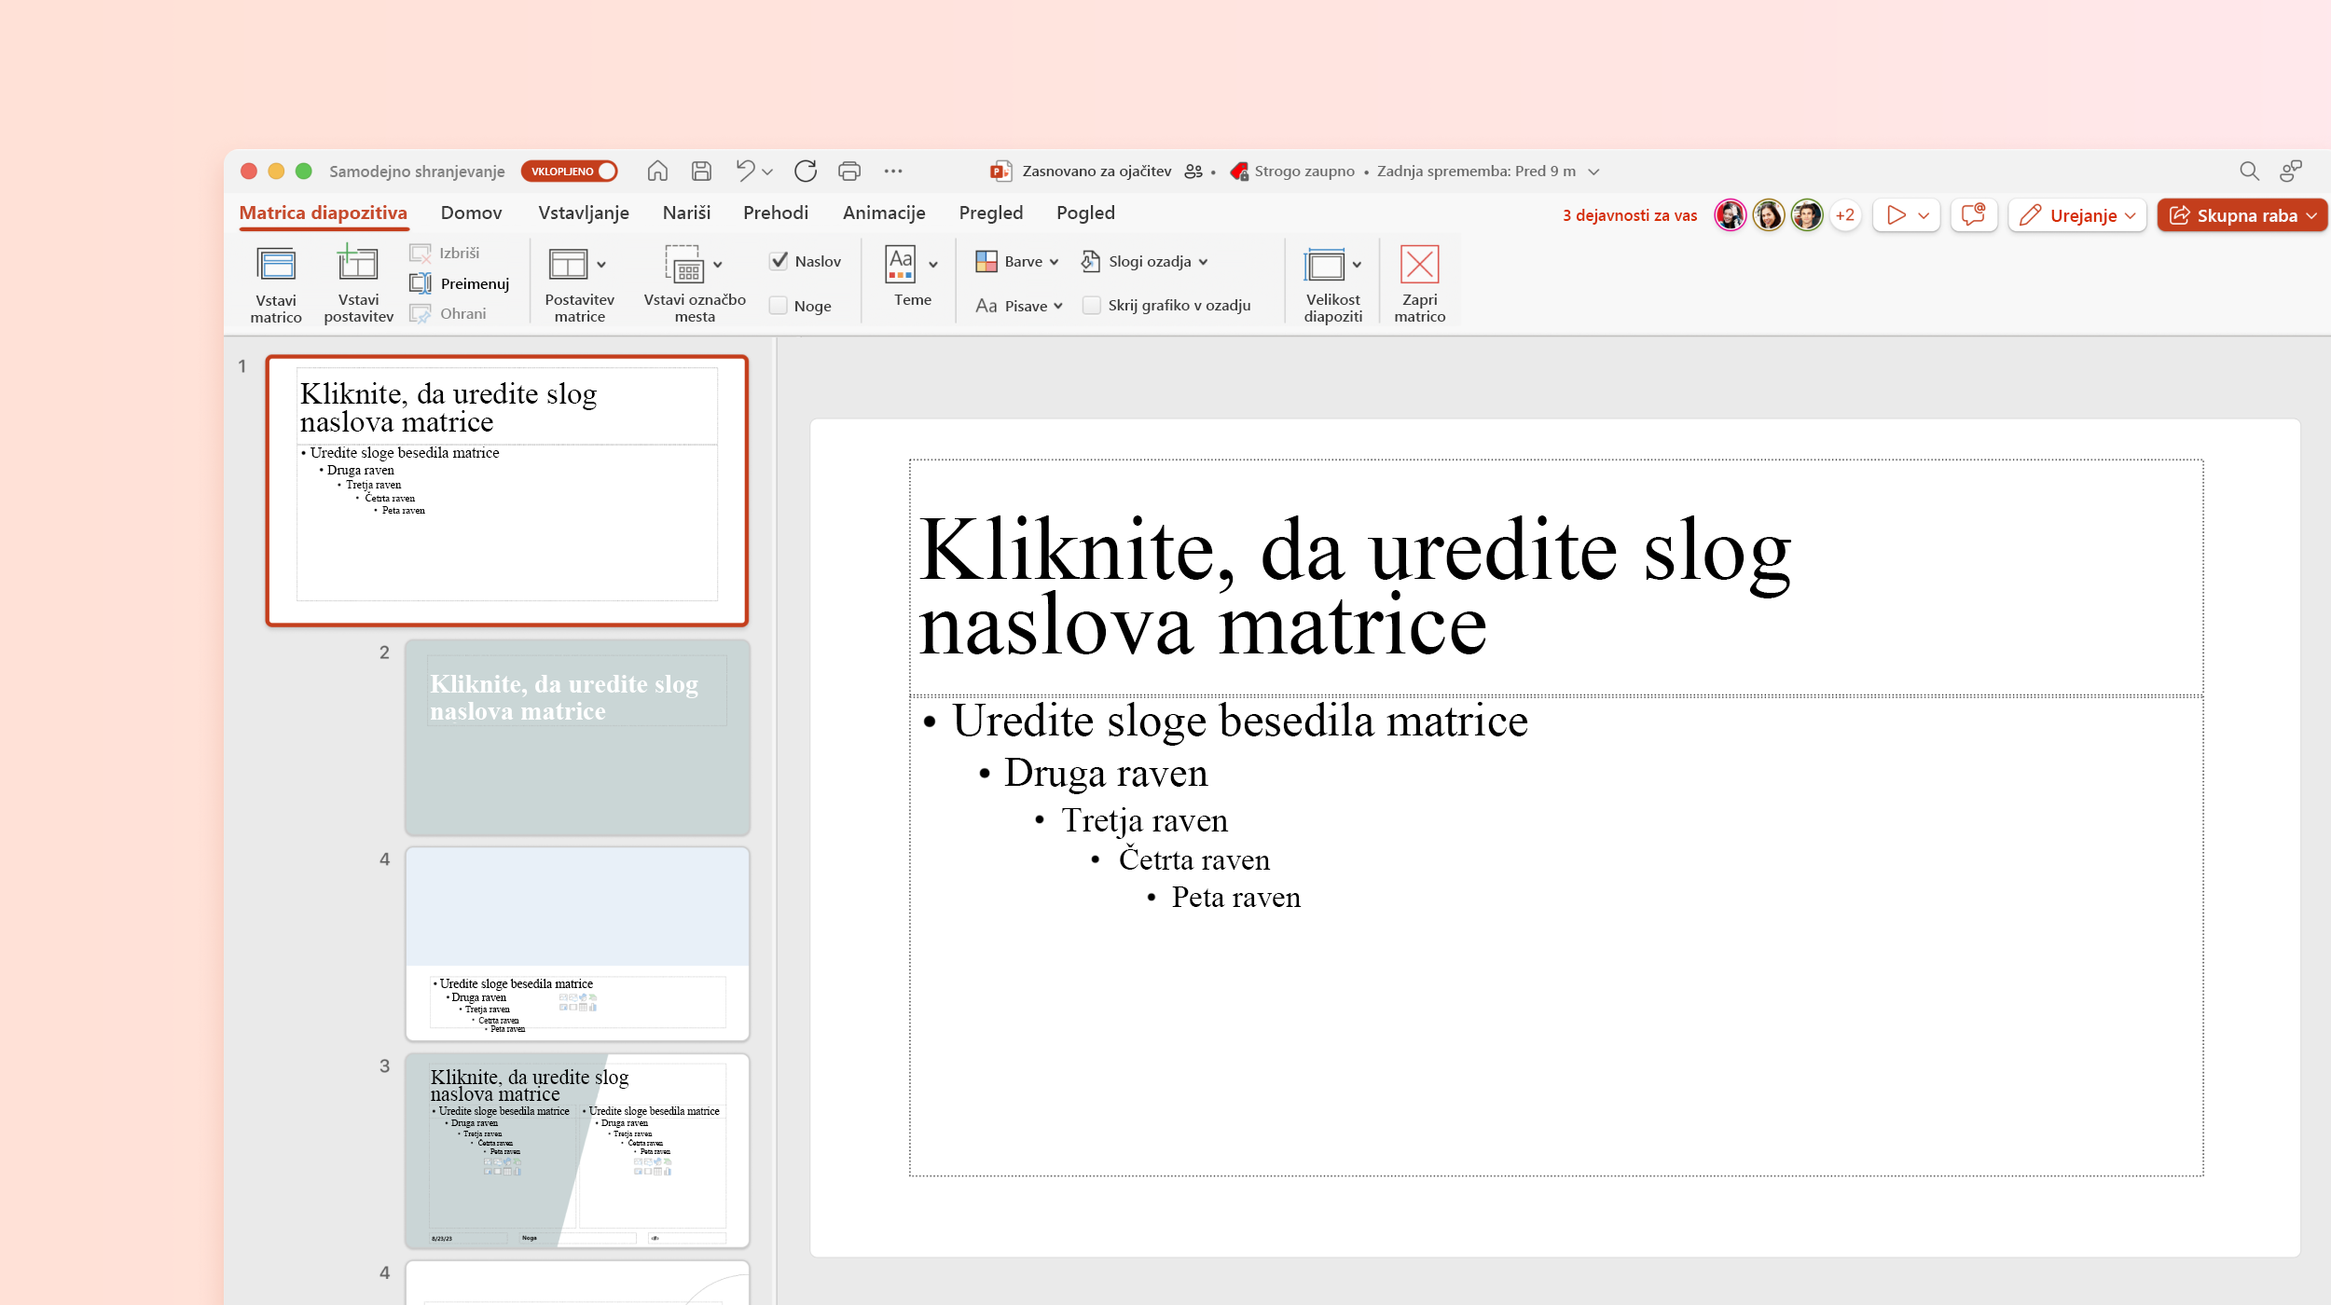Expand the file title details chevron
2331x1305 pixels.
[x=1593, y=172]
